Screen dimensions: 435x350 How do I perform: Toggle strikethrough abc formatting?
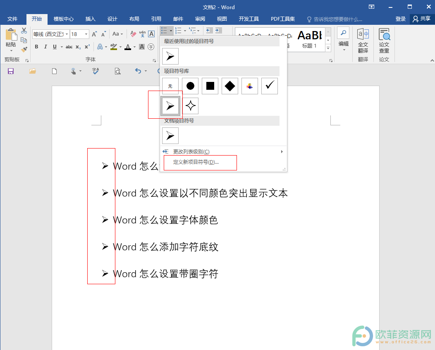(69, 47)
